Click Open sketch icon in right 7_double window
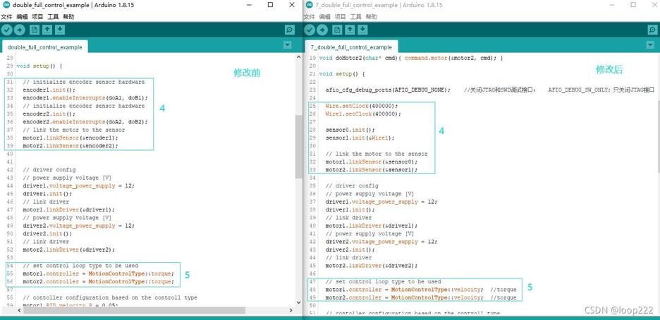The width and height of the screenshot is (660, 320). pos(350,30)
